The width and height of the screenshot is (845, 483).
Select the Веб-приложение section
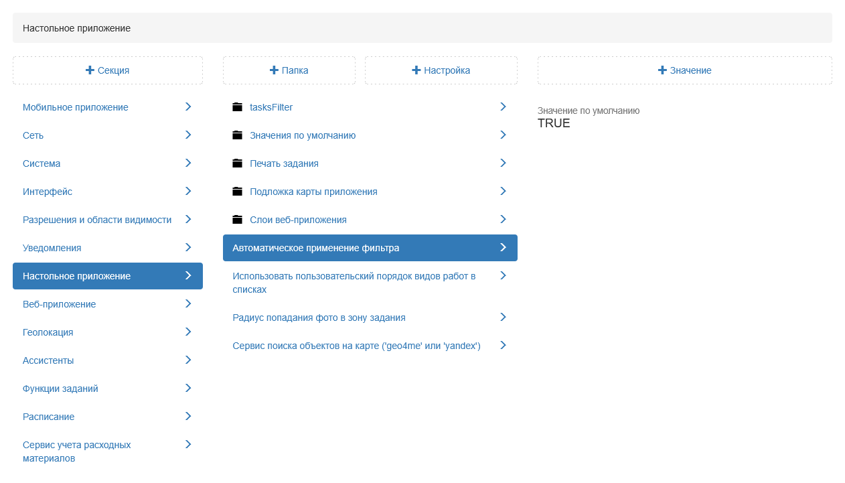tap(60, 304)
